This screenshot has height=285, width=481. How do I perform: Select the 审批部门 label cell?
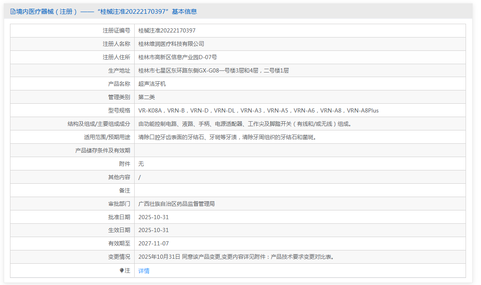73,204
